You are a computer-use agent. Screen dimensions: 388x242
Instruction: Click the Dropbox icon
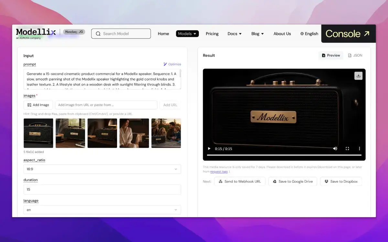(x=326, y=181)
